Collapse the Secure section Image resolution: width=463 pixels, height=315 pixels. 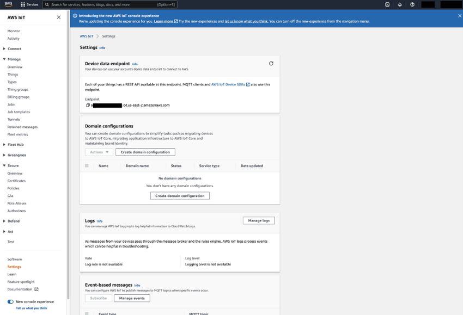coord(4,166)
